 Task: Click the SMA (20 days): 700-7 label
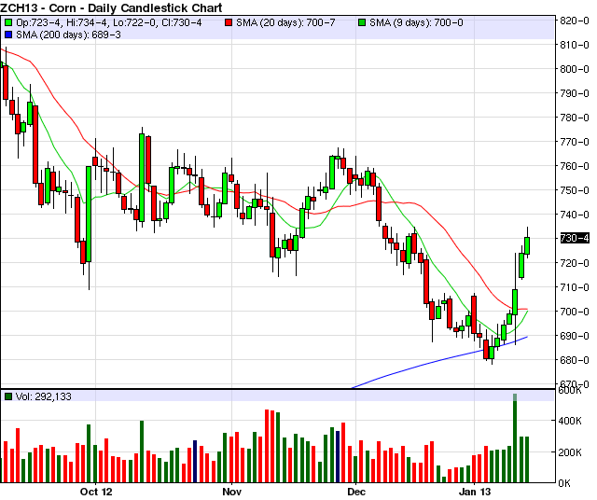285,22
